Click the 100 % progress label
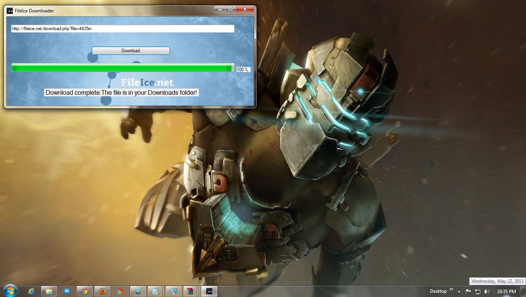526x297 pixels. point(243,70)
